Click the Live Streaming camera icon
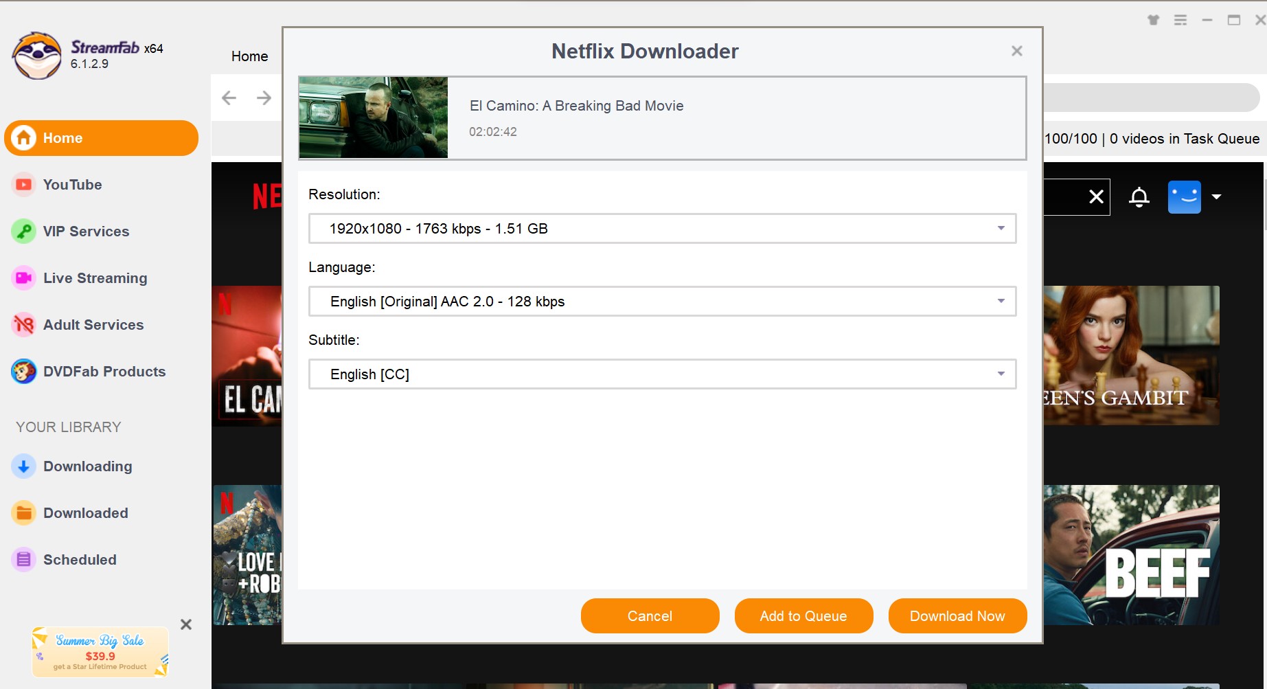This screenshot has width=1267, height=689. (x=23, y=278)
